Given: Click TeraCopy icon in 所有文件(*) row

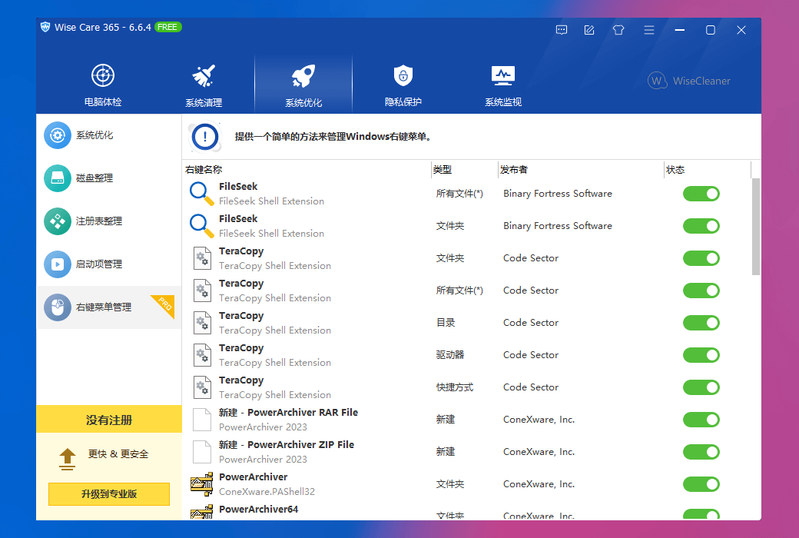Looking at the screenshot, I should click(x=202, y=291).
